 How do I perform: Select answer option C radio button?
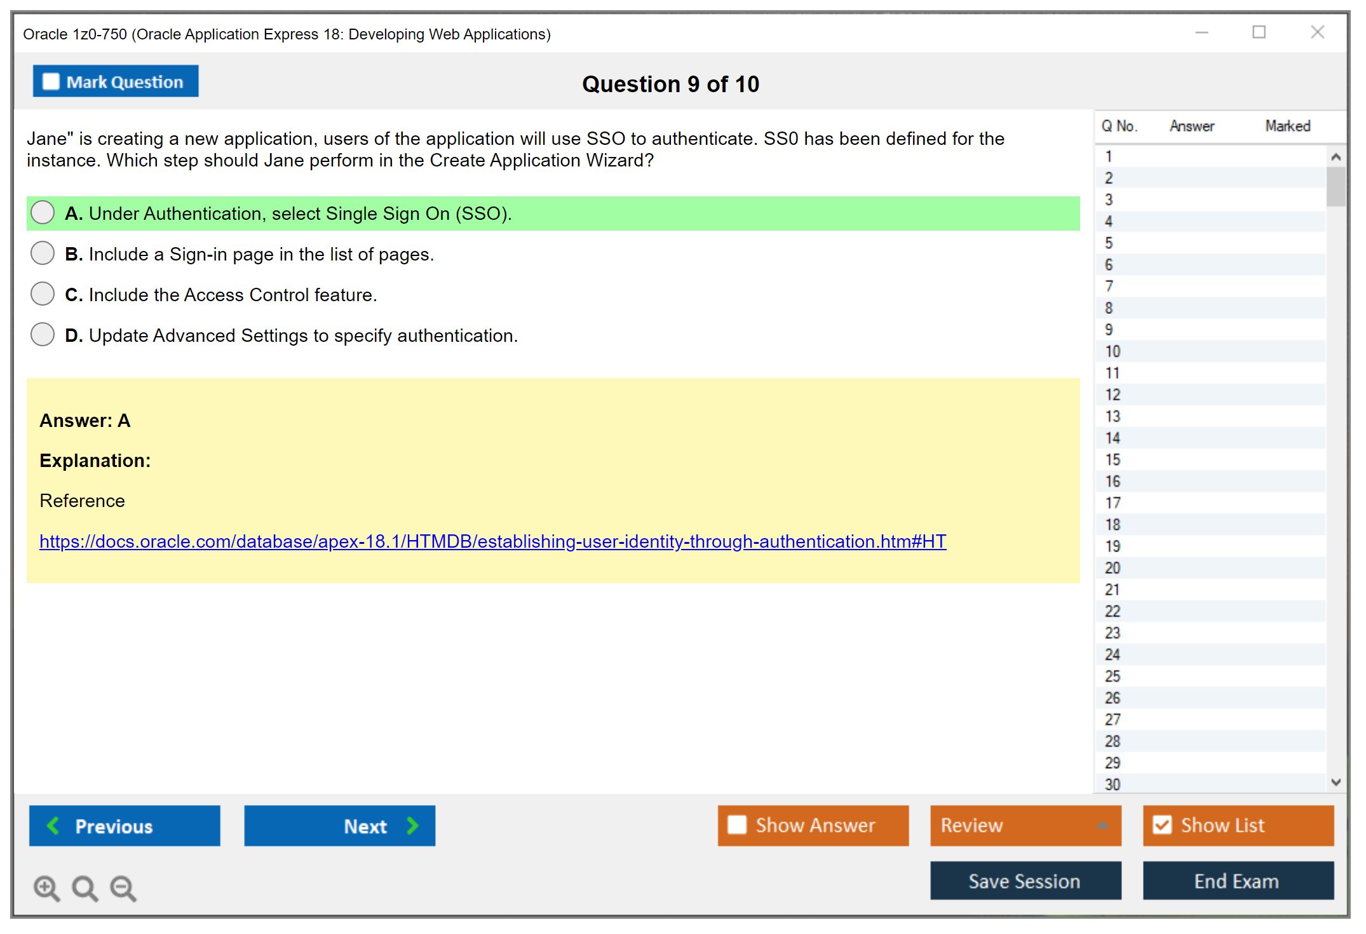pos(42,294)
